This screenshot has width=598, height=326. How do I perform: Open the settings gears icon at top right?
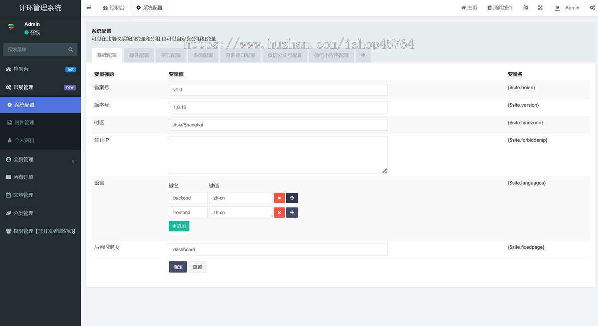click(x=590, y=8)
